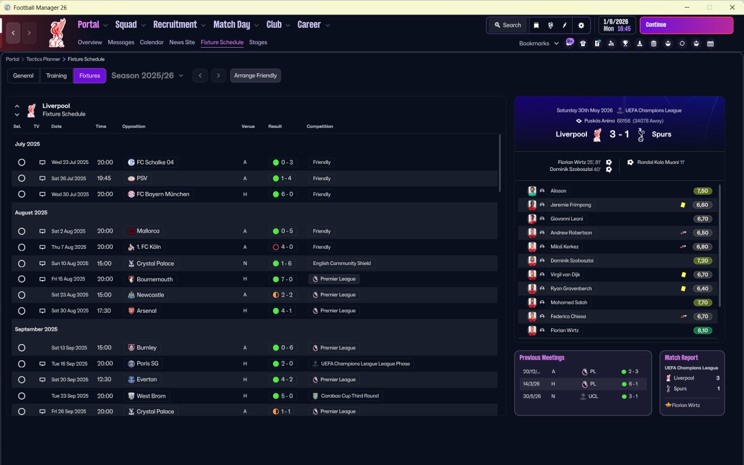The width and height of the screenshot is (744, 465).
Task: Click the pencil notes icon
Action: (565, 25)
